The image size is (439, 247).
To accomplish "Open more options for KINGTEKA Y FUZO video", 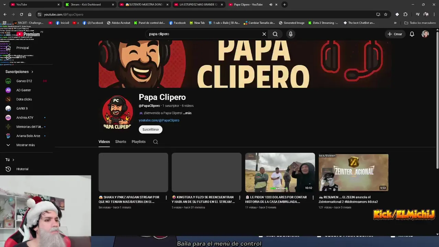I will (240, 198).
